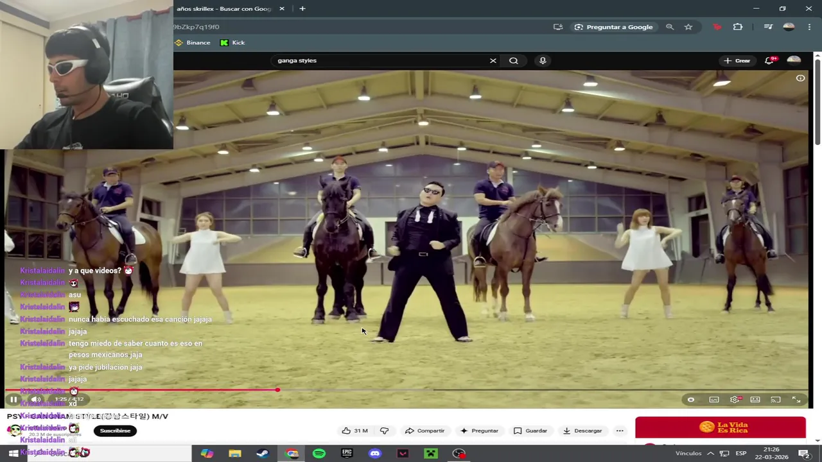The image size is (822, 462).
Task: Close the 'años skrillex' tab
Action: click(281, 8)
